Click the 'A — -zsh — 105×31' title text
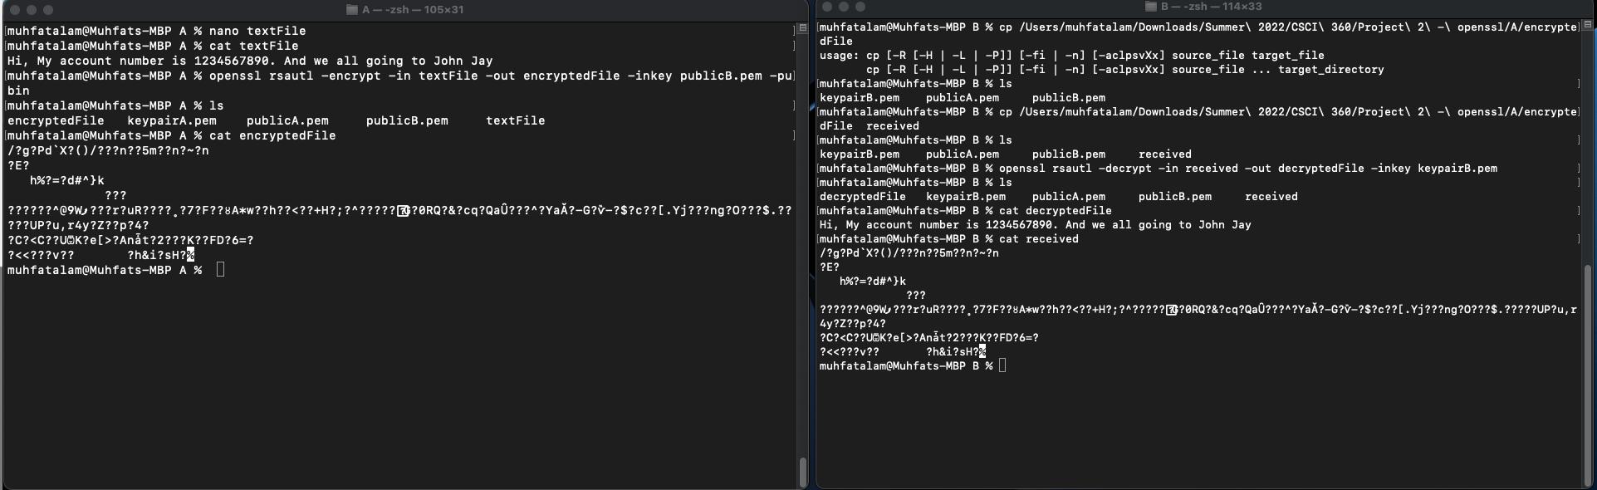 (413, 10)
